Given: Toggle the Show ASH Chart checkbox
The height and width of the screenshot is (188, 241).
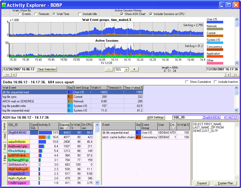Looking at the screenshot, I should [122, 14].
